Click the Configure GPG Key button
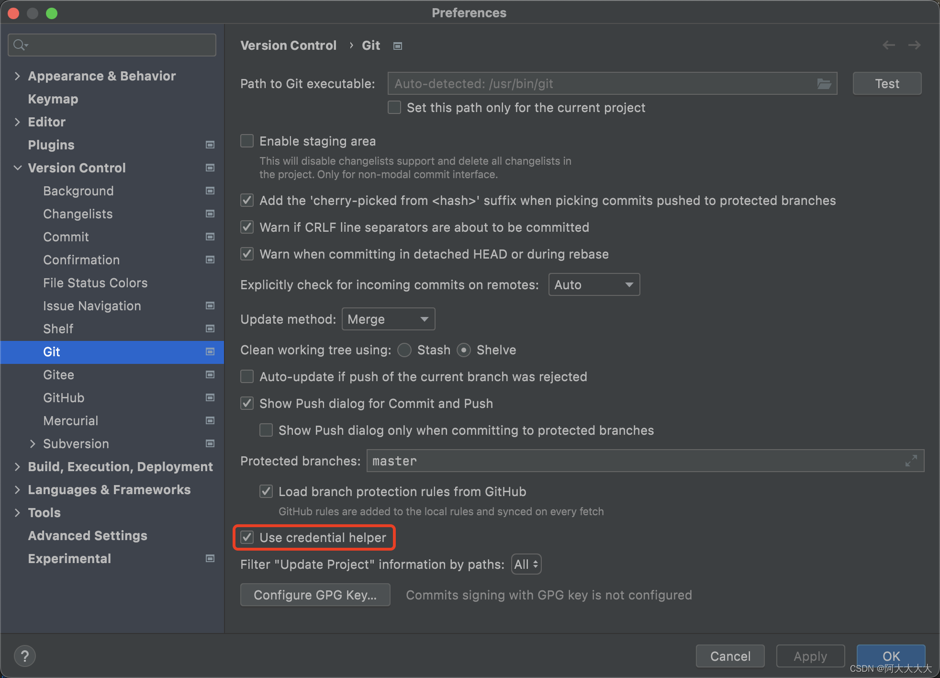Screen dimensions: 940x678 315,595
